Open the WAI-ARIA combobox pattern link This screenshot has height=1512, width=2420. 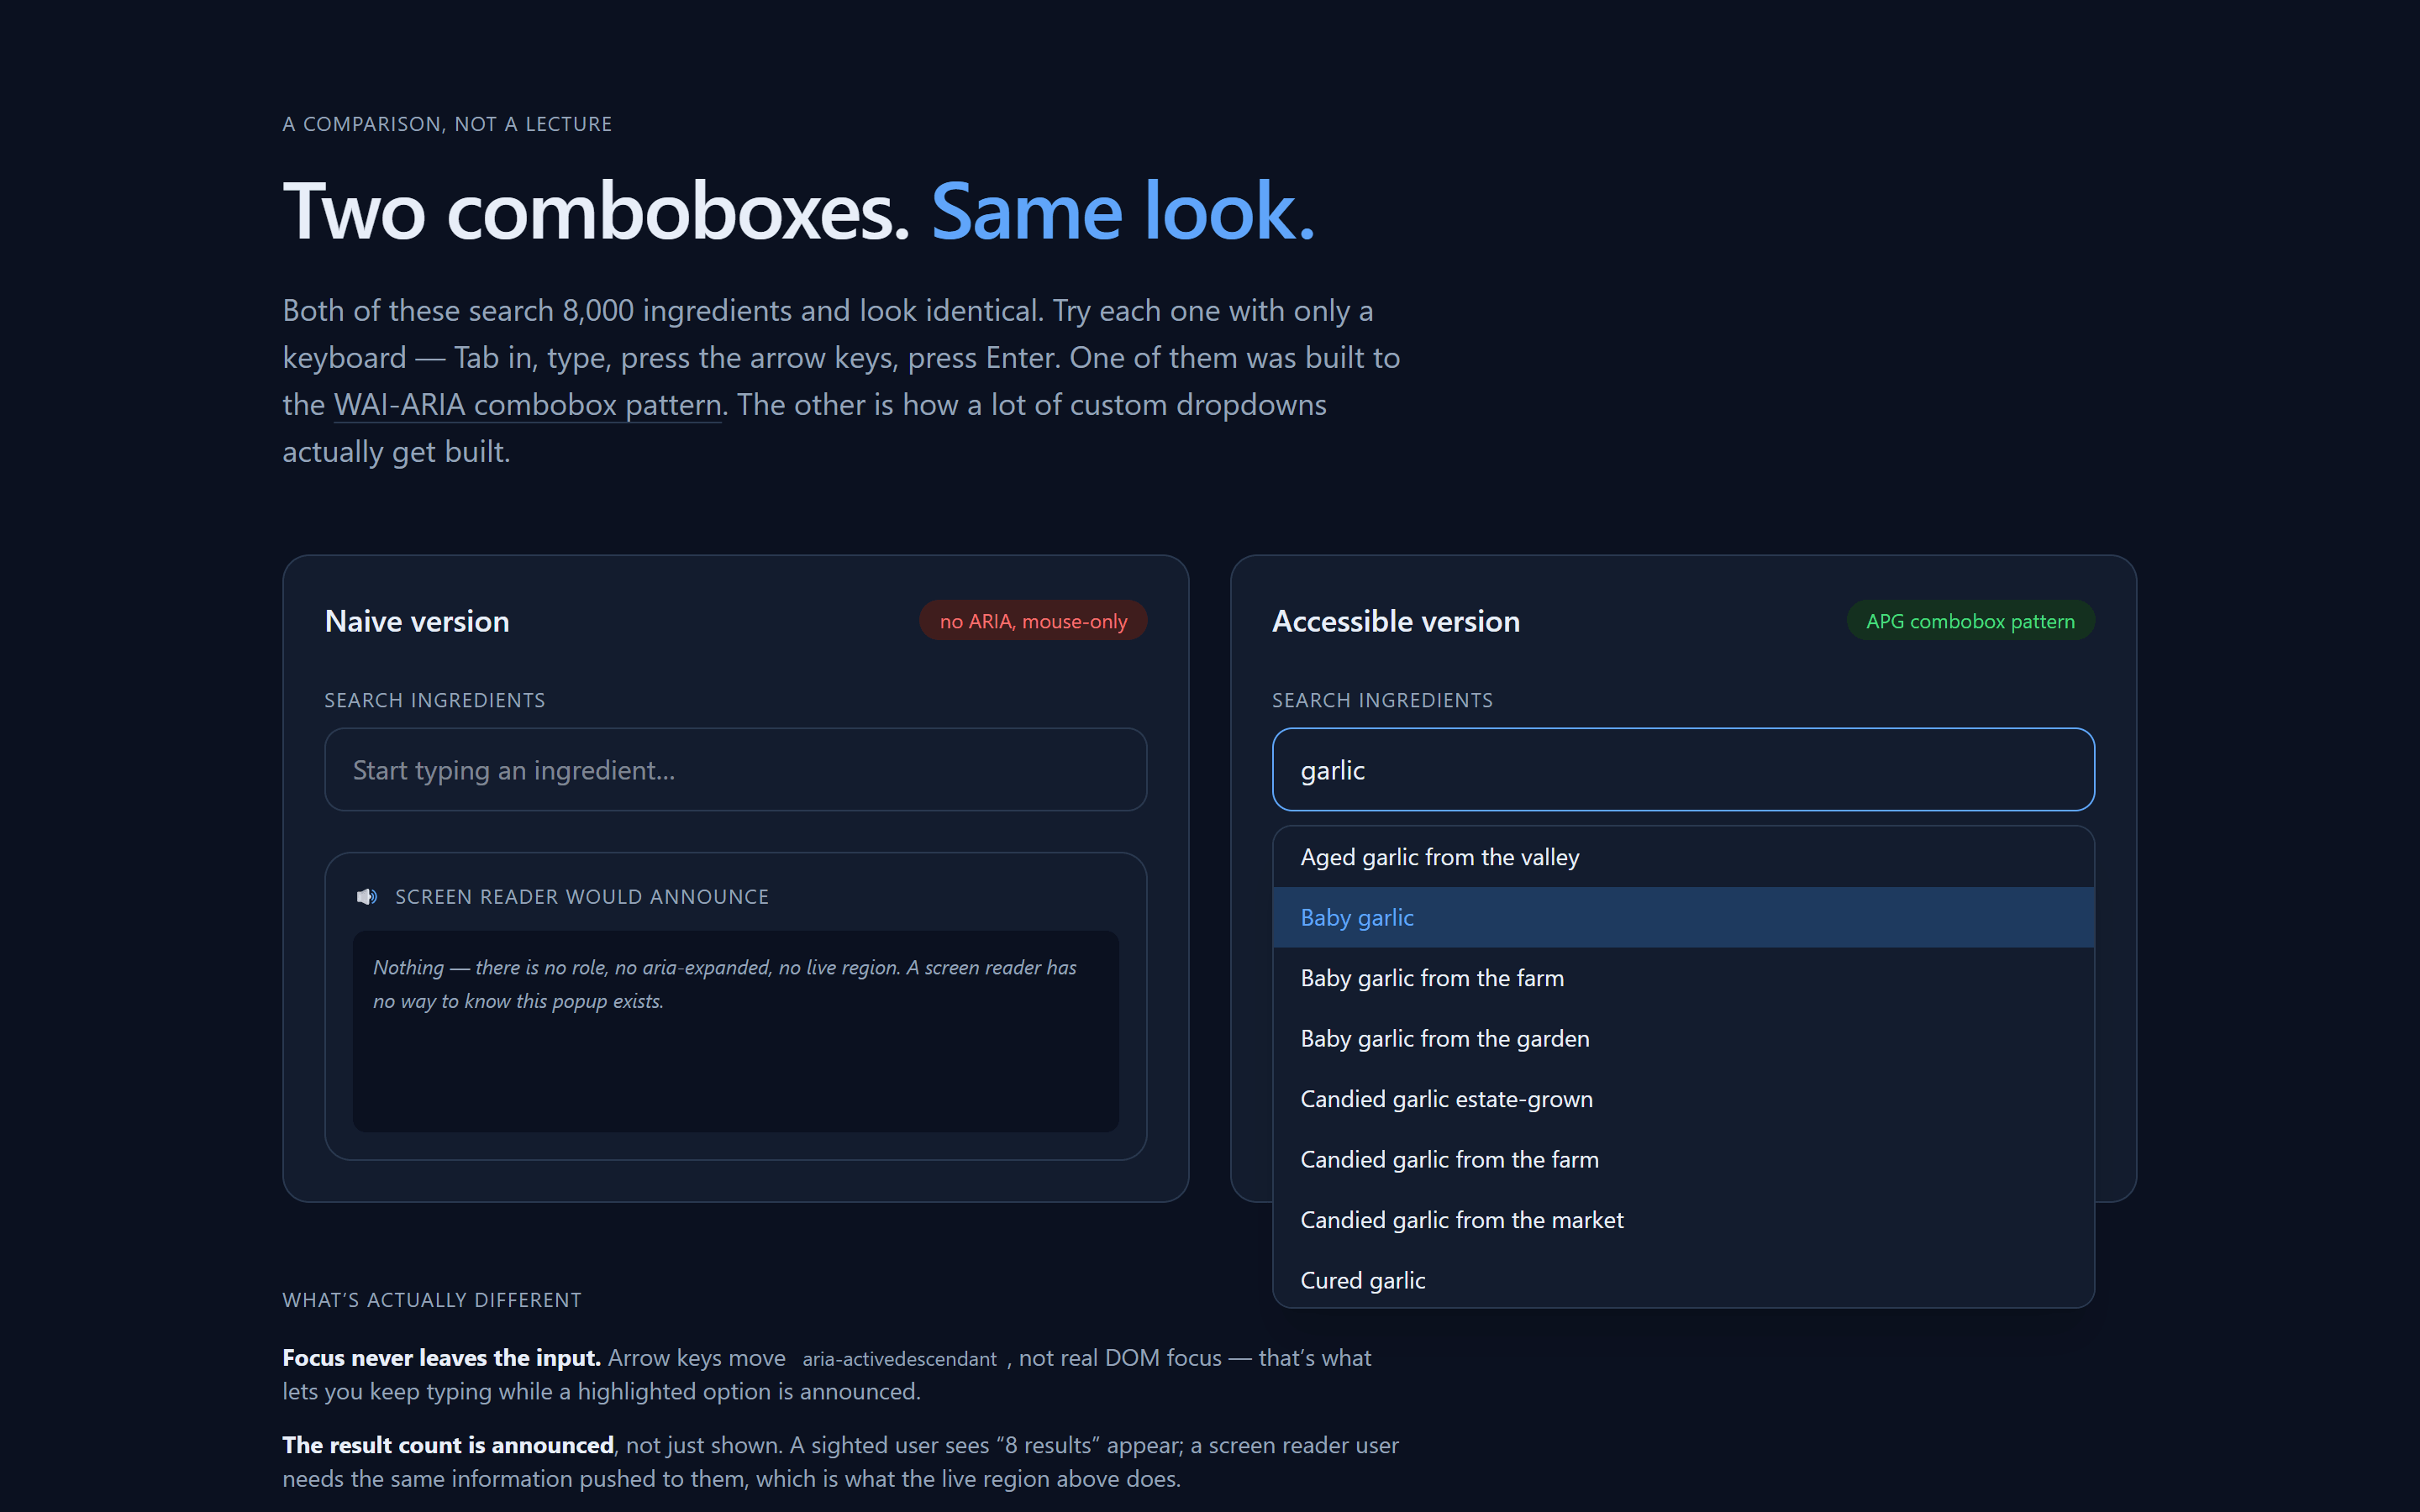pos(527,405)
